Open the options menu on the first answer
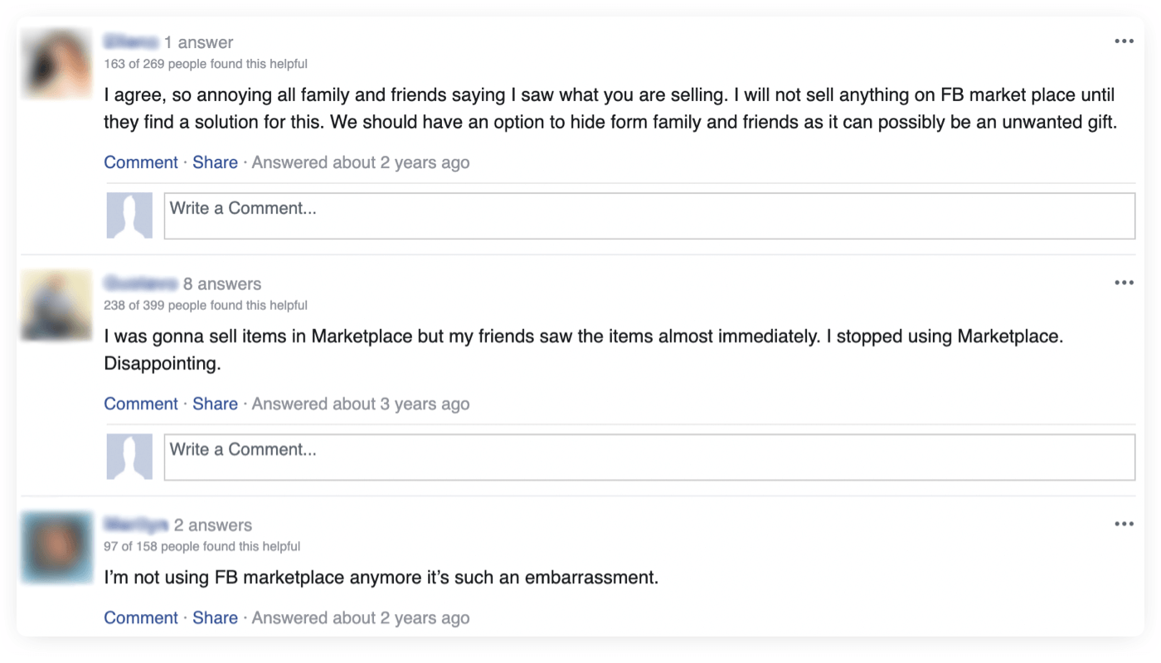Screen dimensions: 1161x663 pos(1124,41)
